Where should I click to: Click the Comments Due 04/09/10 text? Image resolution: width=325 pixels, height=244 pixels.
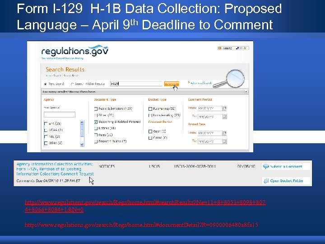click(48, 181)
